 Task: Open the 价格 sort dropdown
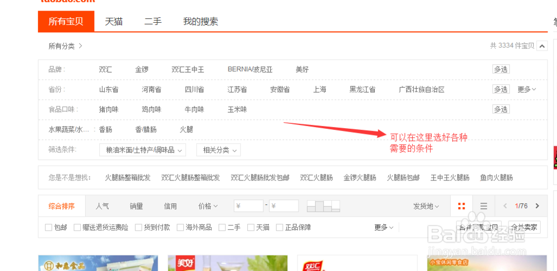[208, 206]
